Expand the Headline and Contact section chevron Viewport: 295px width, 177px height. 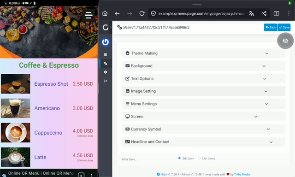(x=271, y=142)
